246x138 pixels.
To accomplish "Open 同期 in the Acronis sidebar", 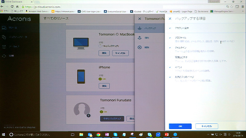I will coord(11,56).
